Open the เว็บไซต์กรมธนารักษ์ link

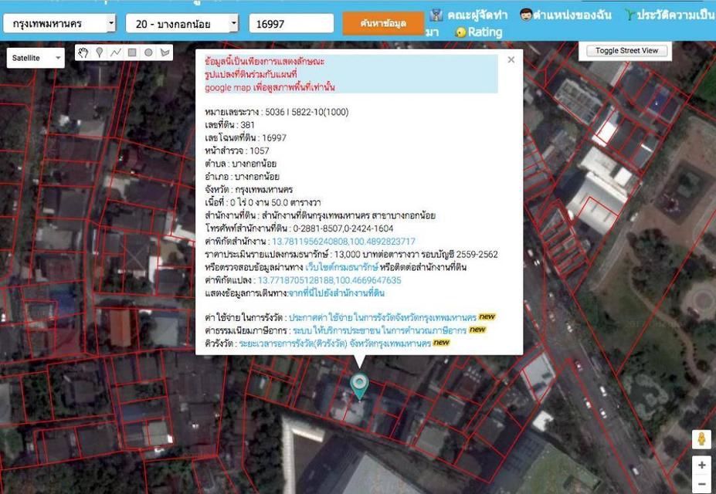pos(341,267)
